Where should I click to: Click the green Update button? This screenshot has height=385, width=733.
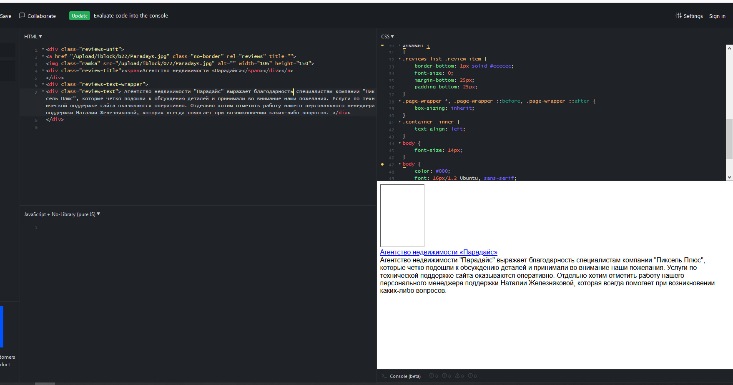click(x=79, y=16)
